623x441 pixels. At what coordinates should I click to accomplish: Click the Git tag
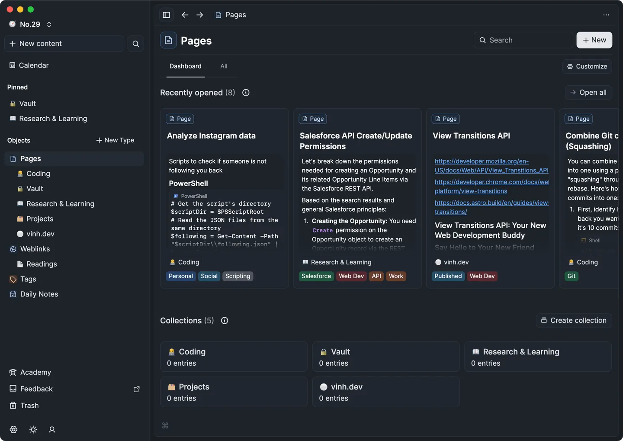(x=572, y=276)
